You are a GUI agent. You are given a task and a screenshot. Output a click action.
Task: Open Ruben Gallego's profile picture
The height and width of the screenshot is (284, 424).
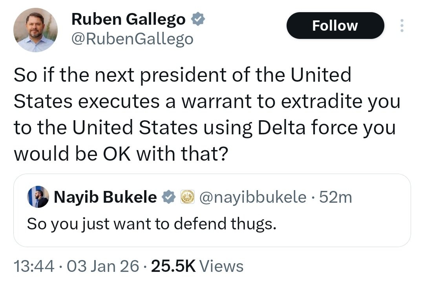click(x=35, y=30)
